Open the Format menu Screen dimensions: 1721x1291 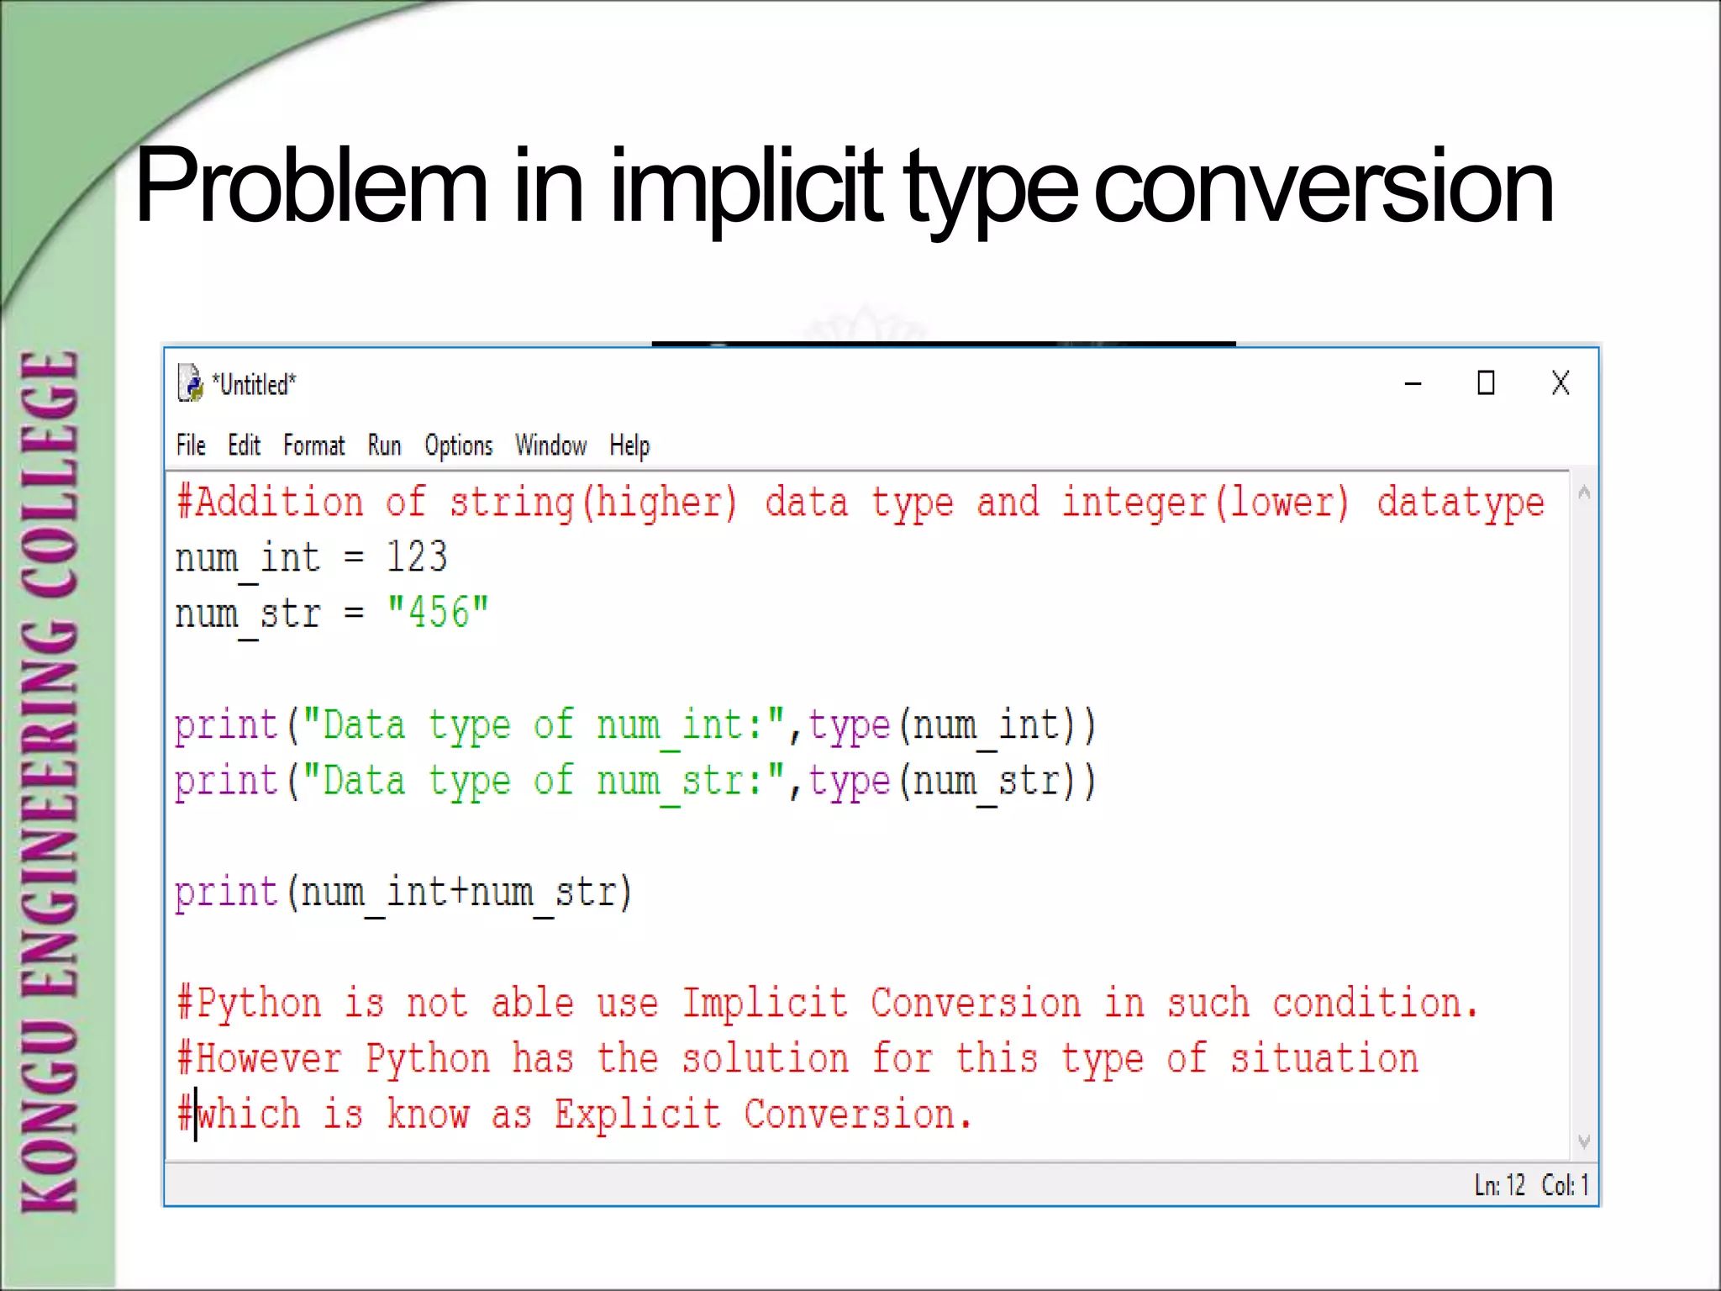(x=313, y=445)
